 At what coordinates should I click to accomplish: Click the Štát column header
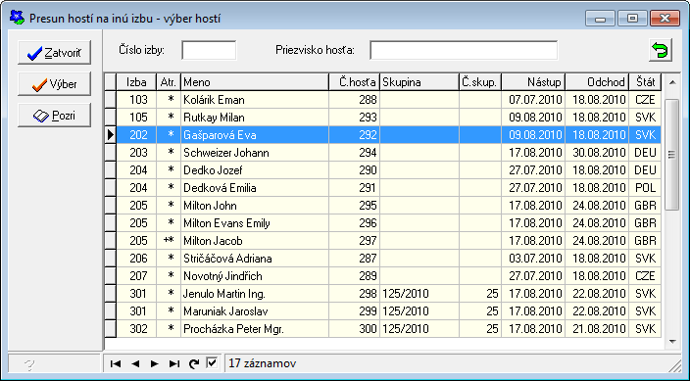tap(645, 82)
